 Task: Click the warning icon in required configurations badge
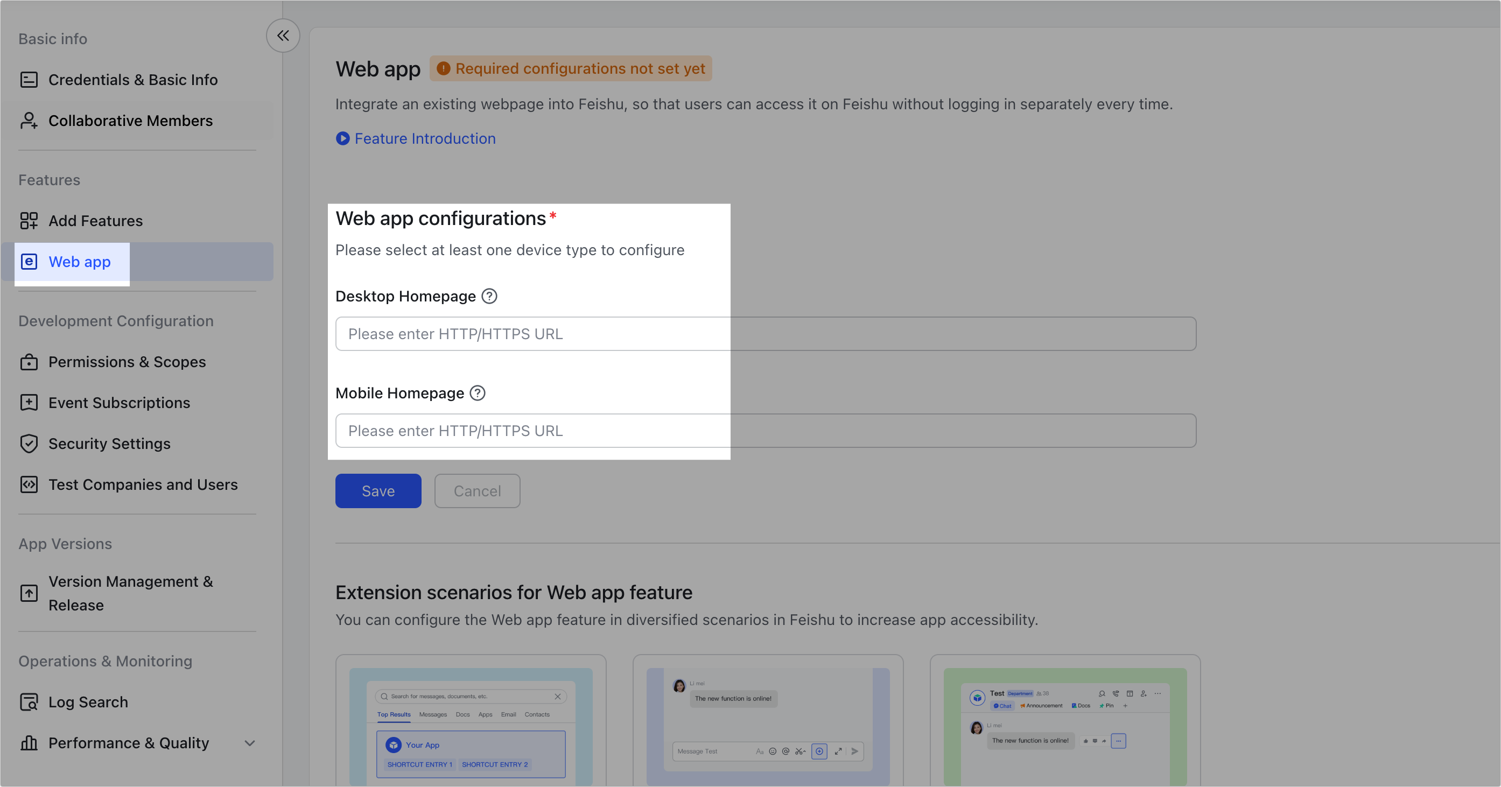[x=443, y=68]
